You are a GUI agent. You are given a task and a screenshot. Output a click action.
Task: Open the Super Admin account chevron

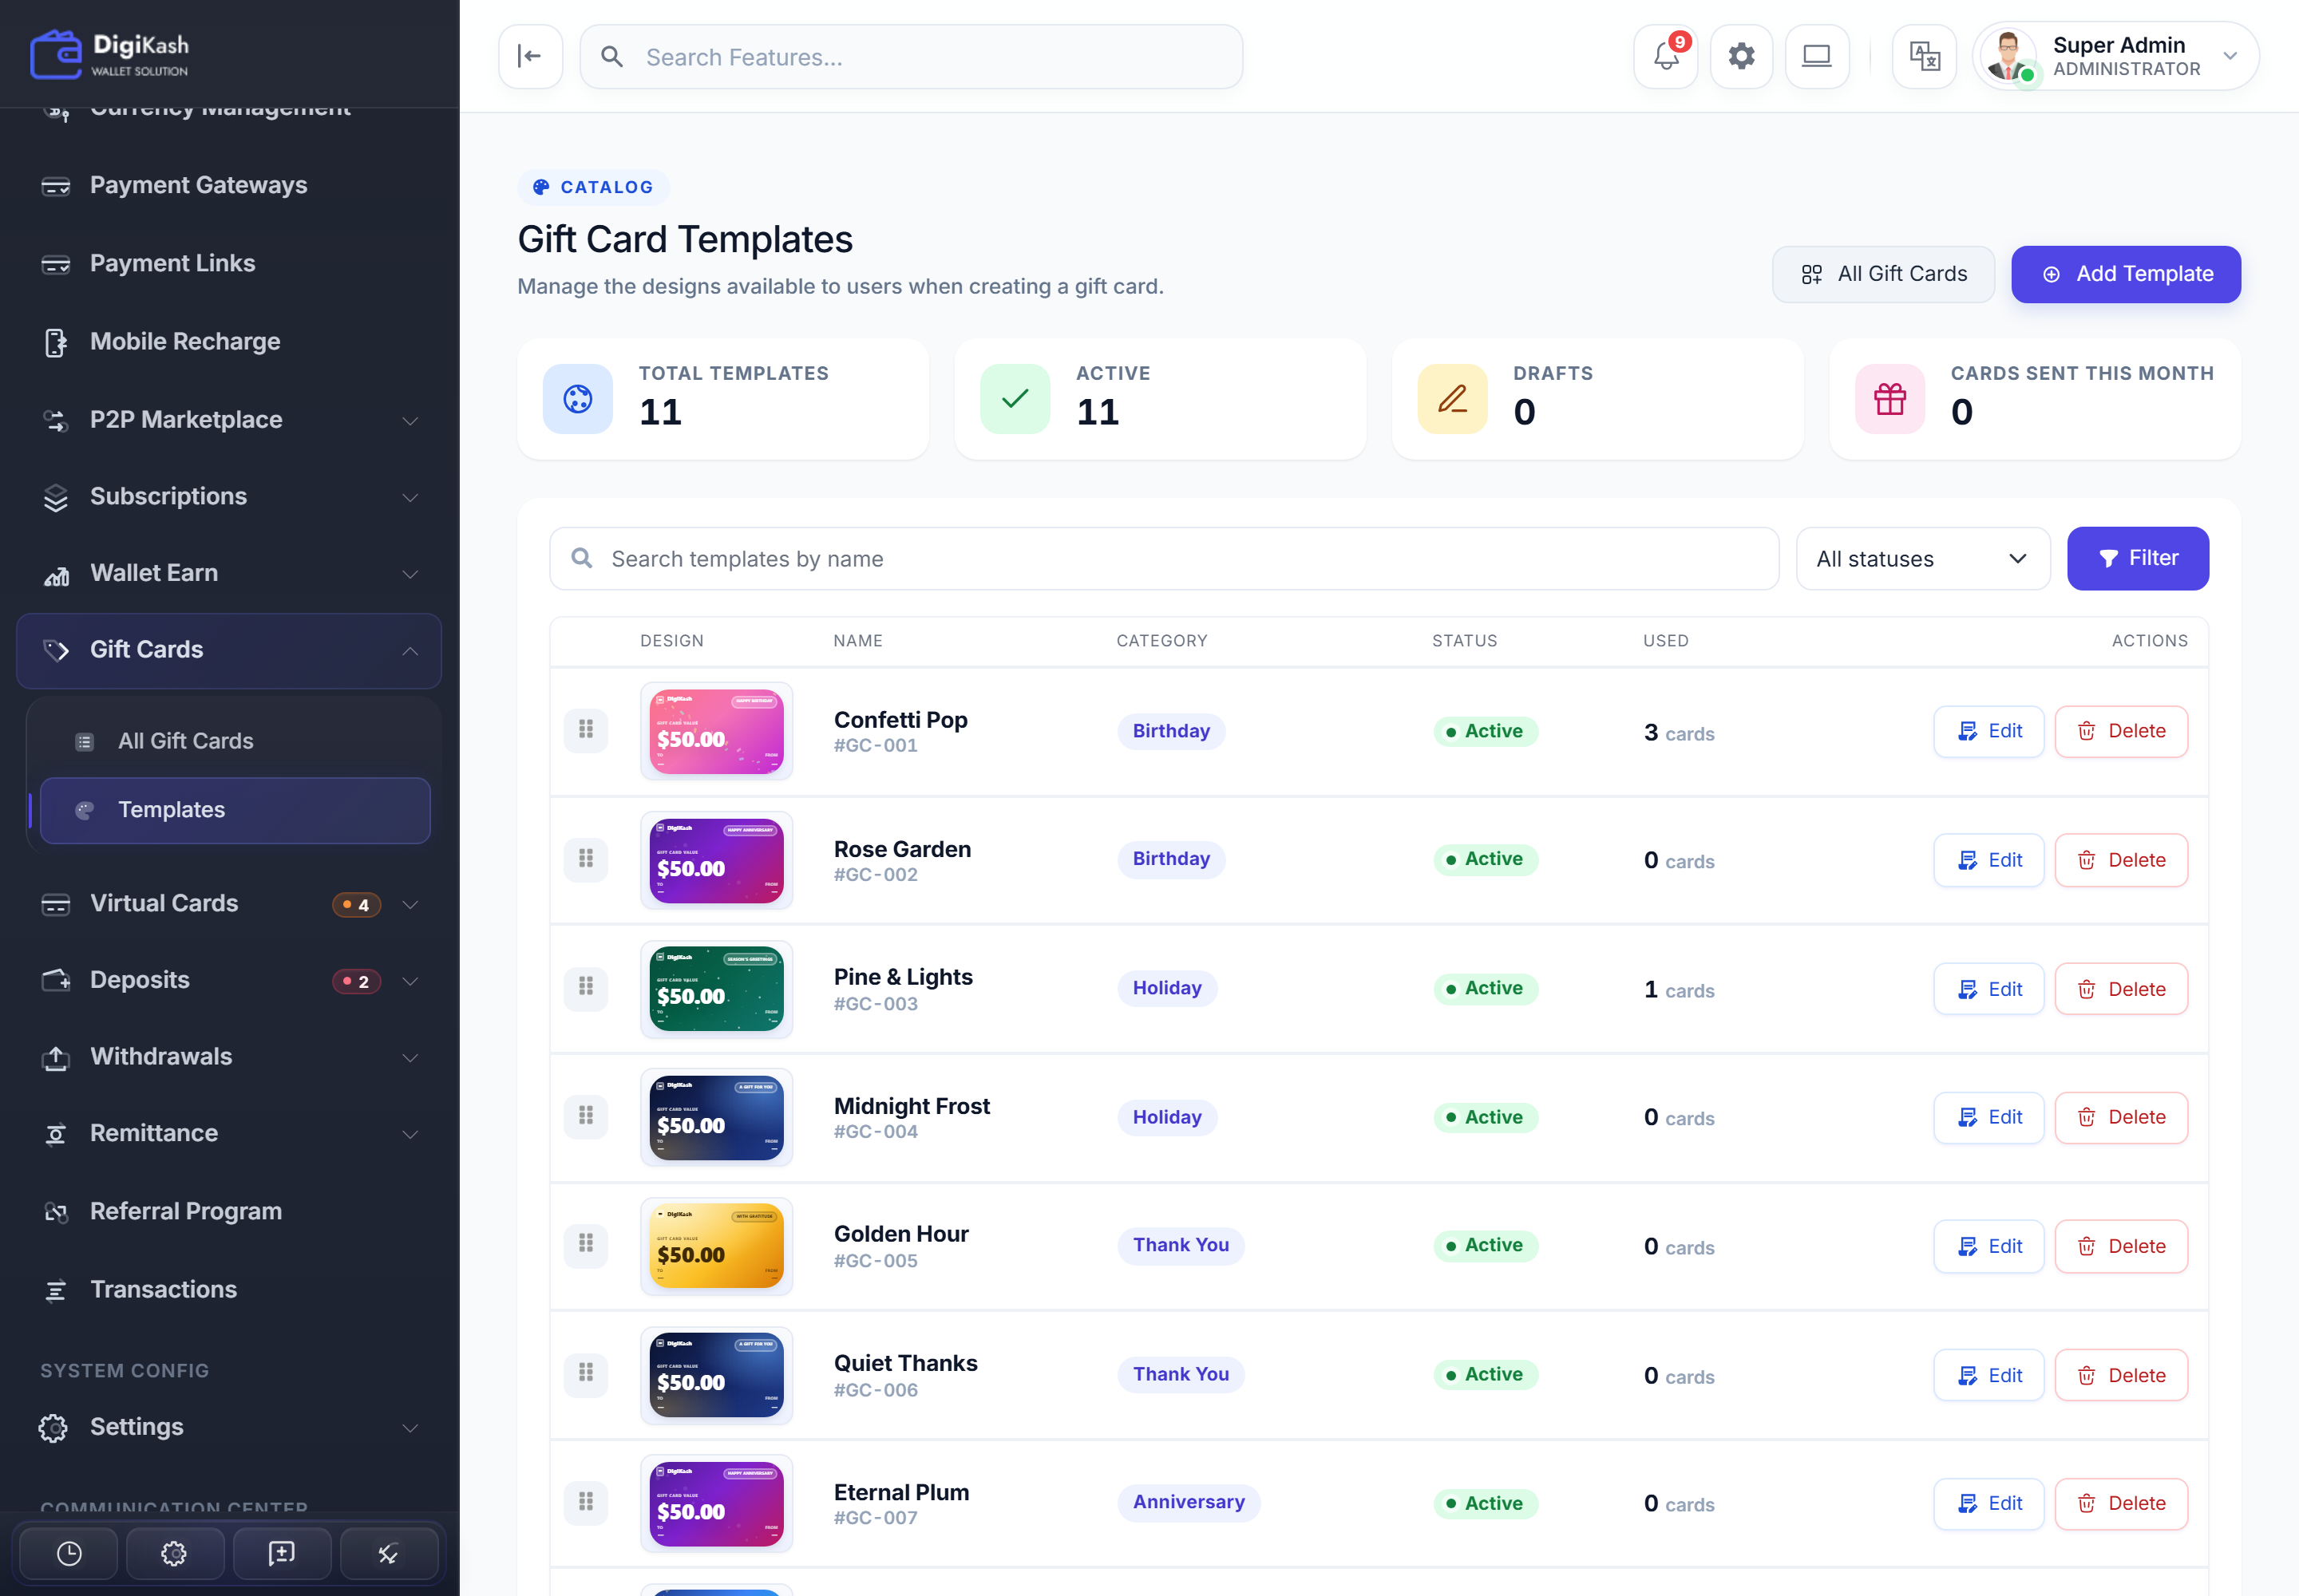point(2230,56)
